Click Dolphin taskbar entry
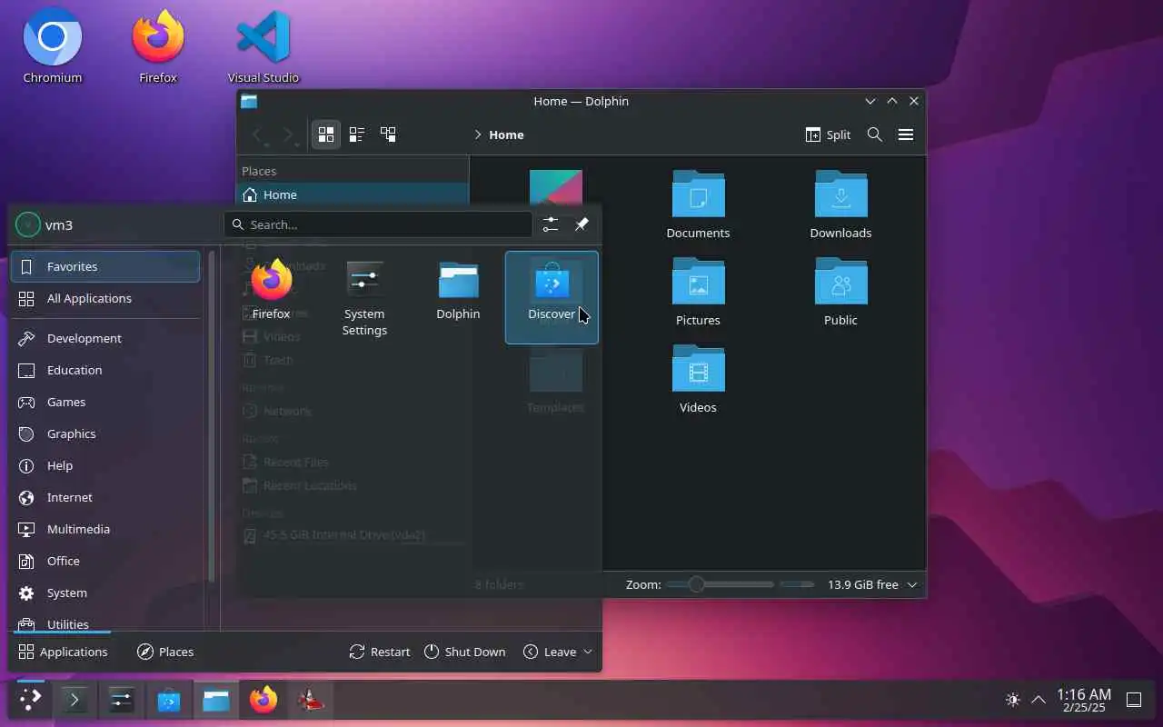 click(x=216, y=700)
